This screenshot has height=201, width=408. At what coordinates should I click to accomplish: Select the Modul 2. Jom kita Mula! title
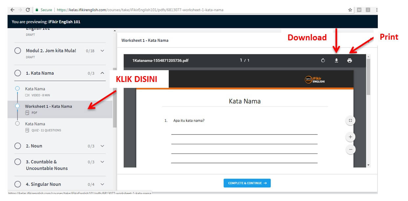(51, 50)
